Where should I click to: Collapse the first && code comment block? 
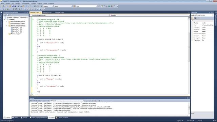pyautogui.click(x=33, y=19)
